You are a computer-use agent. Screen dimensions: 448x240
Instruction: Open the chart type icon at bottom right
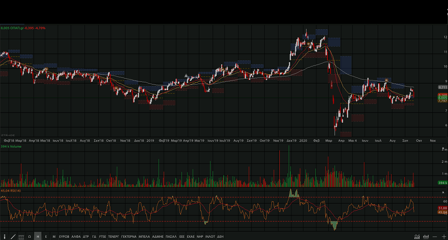click(x=417, y=236)
